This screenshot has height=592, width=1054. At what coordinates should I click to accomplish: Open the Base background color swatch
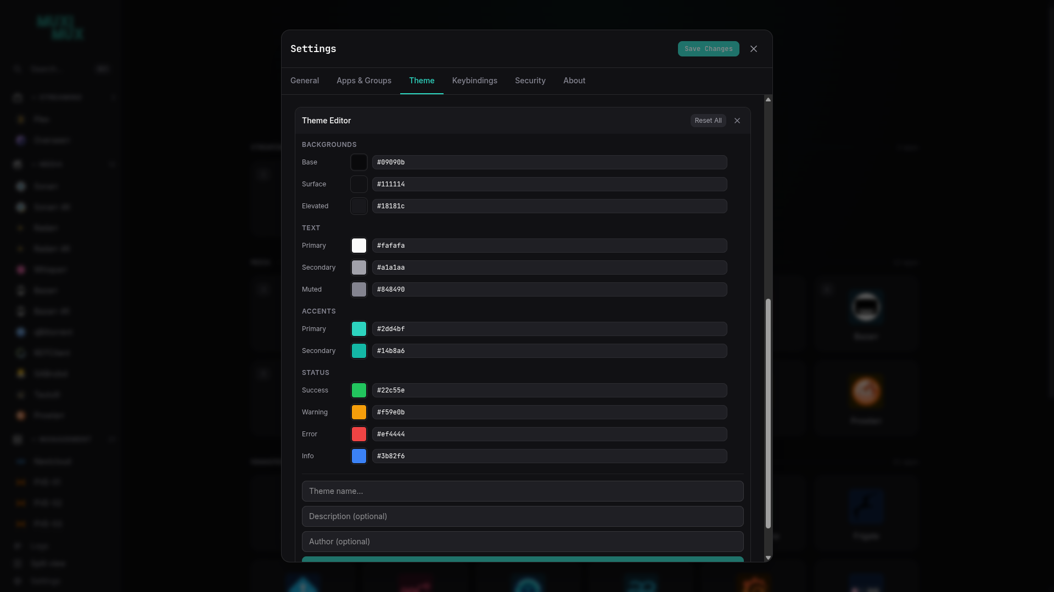(359, 162)
